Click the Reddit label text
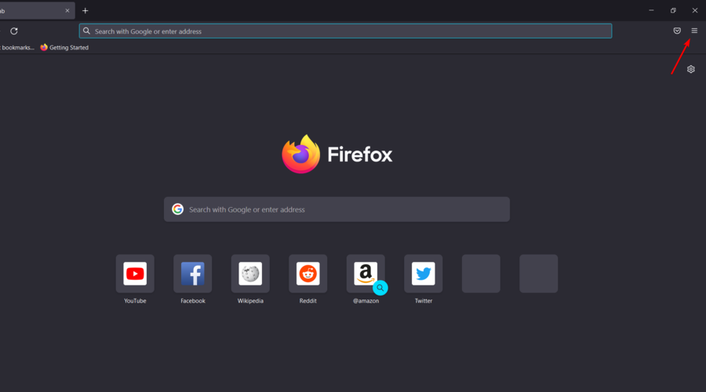Image resolution: width=706 pixels, height=392 pixels. (308, 300)
